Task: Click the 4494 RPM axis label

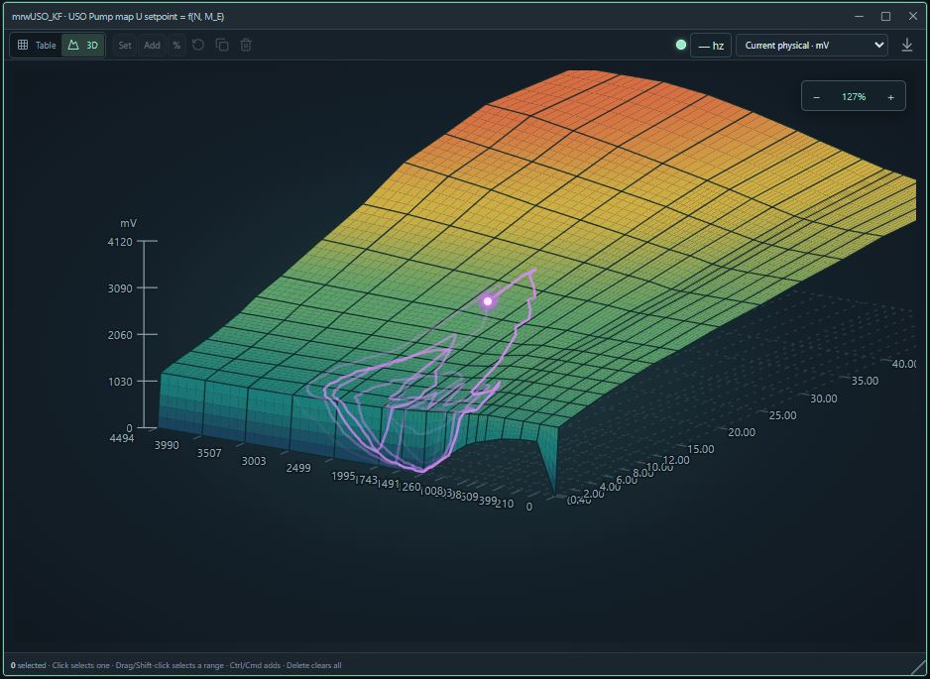Action: pyautogui.click(x=122, y=438)
